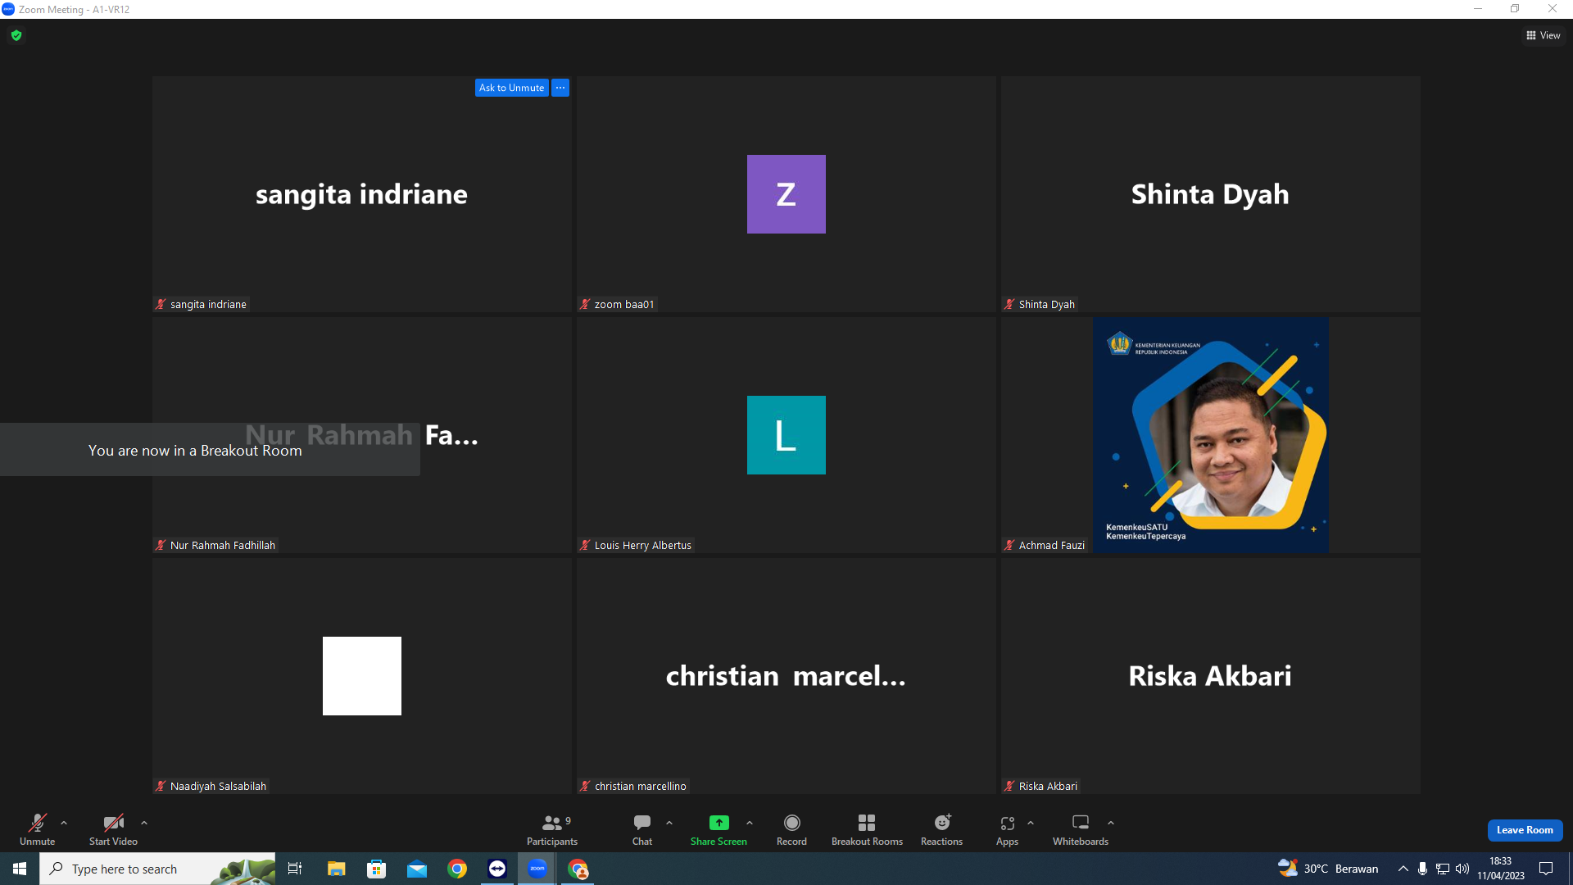Expand audio settings arrow beside Unmute
Screen dimensions: 1573x885
[x=64, y=823]
